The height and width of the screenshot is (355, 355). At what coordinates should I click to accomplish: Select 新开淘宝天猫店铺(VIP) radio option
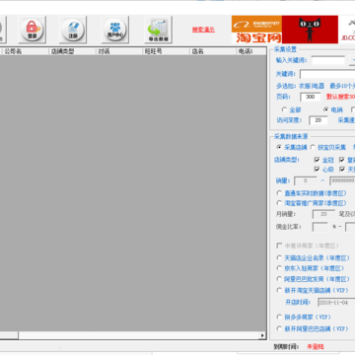pyautogui.click(x=279, y=290)
